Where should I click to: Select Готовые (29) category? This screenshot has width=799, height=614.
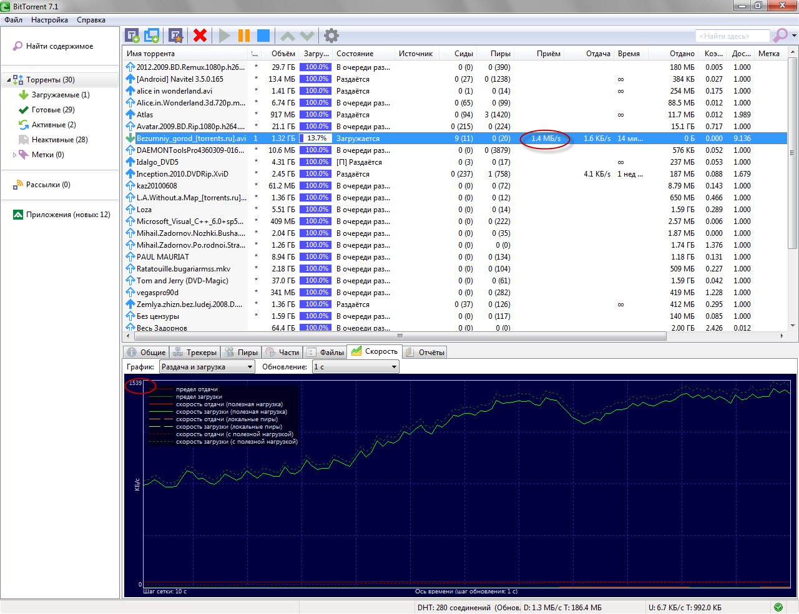tap(53, 110)
